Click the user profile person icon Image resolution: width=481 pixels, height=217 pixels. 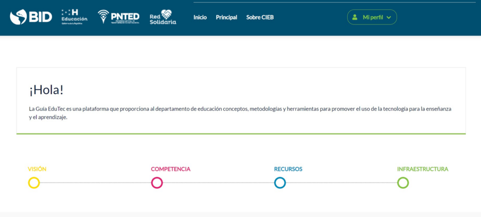tap(355, 17)
